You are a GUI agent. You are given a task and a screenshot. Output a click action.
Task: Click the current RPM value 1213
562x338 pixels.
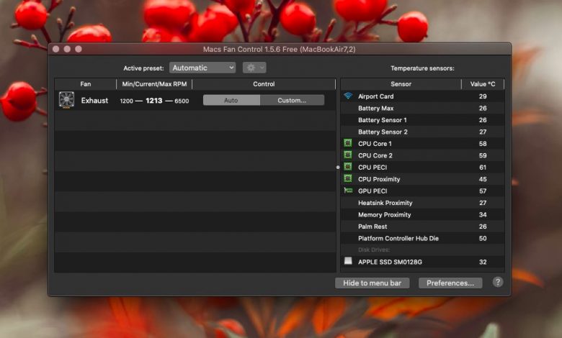(x=154, y=101)
